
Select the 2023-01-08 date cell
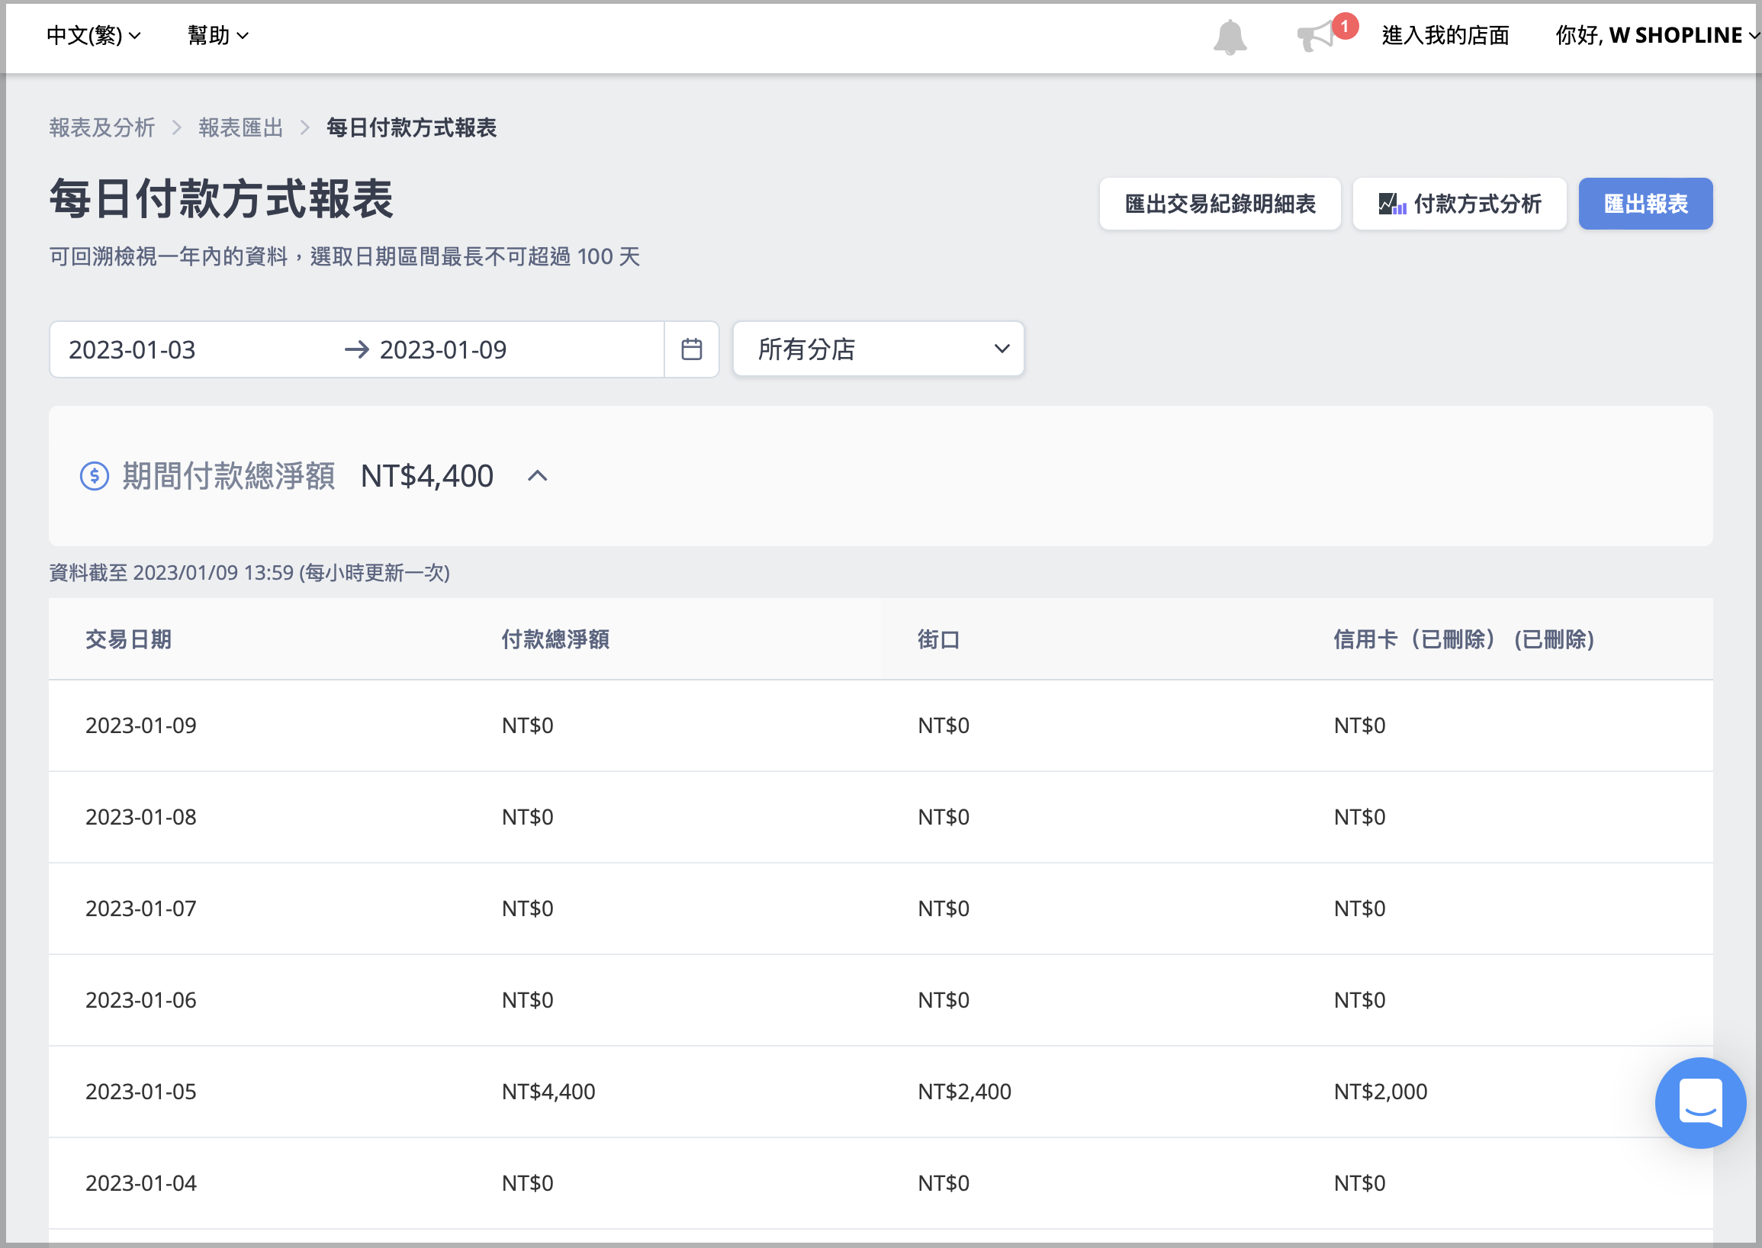point(140,817)
